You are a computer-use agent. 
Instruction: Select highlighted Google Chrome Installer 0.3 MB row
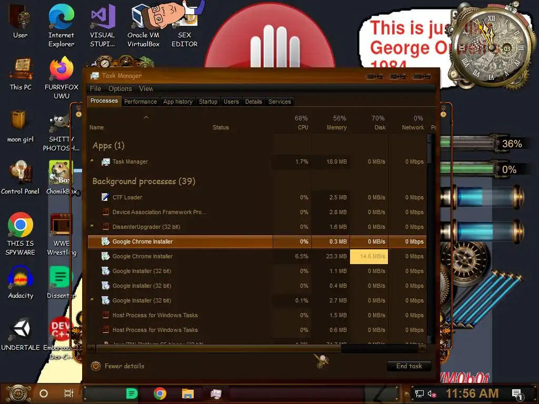pyautogui.click(x=257, y=241)
